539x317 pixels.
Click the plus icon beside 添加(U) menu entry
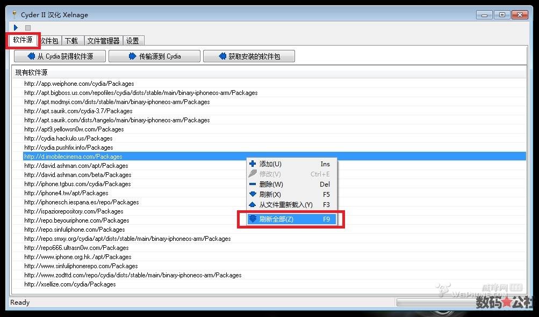tap(252, 165)
